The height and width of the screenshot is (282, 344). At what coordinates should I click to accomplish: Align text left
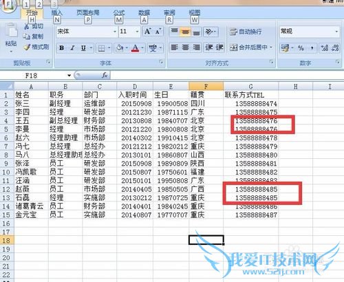click(x=175, y=47)
